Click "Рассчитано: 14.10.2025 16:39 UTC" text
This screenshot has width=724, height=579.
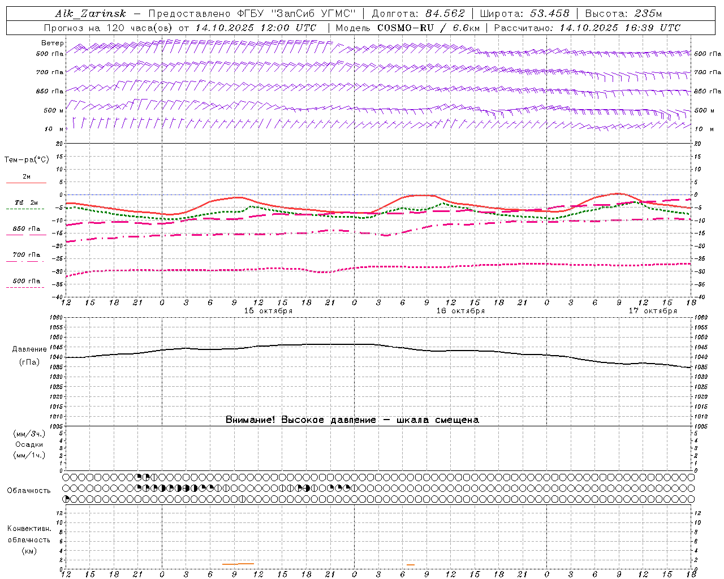tap(587, 28)
